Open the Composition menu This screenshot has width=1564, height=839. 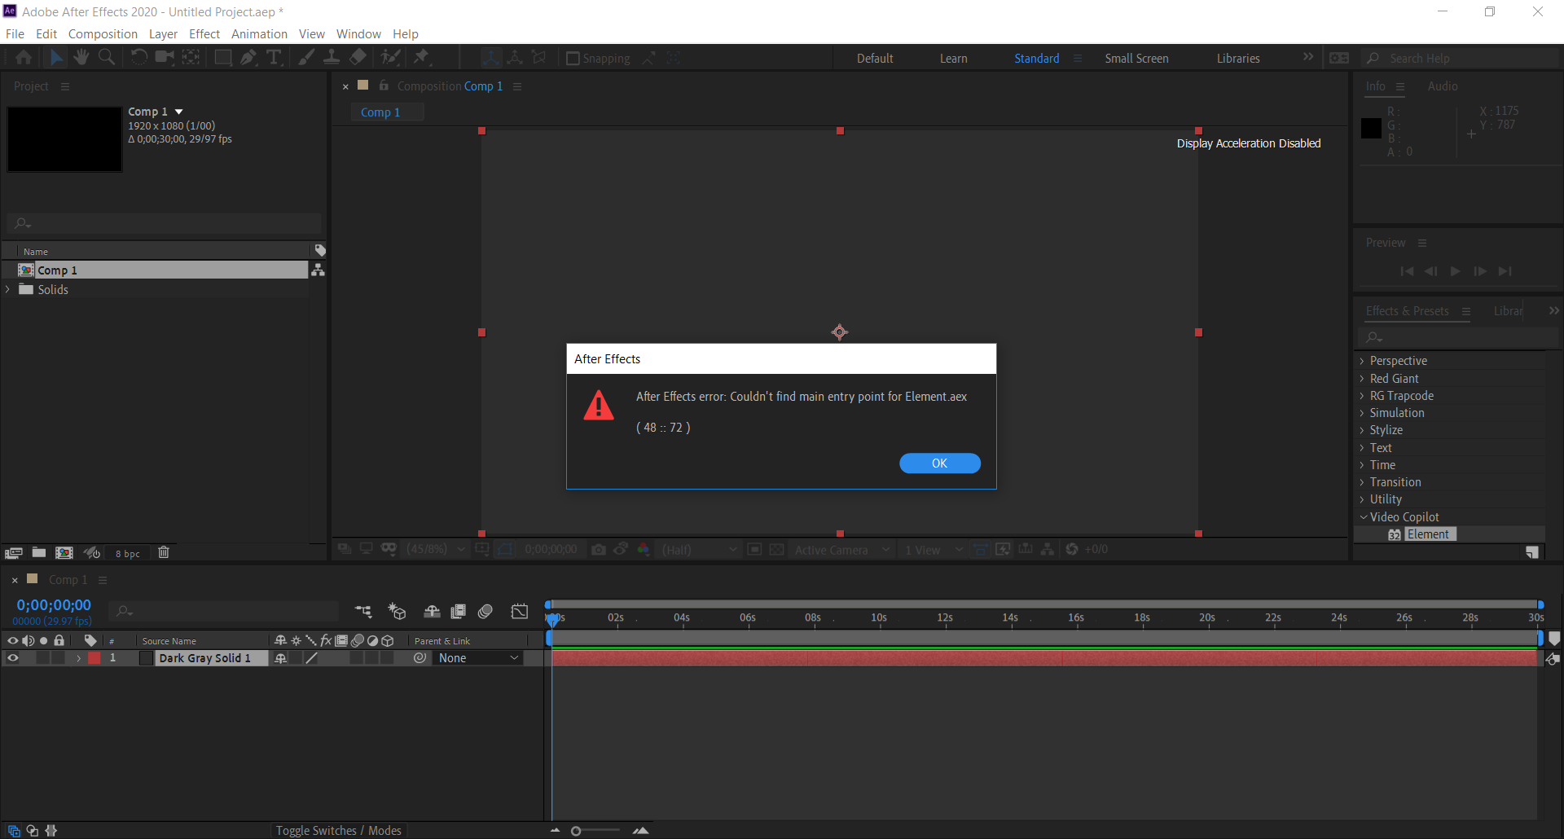click(x=103, y=34)
